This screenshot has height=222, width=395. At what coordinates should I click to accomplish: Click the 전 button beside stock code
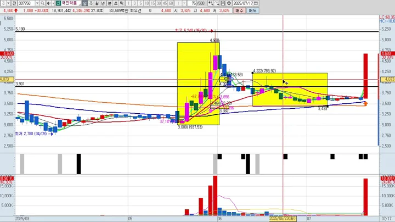(x=14, y=3)
